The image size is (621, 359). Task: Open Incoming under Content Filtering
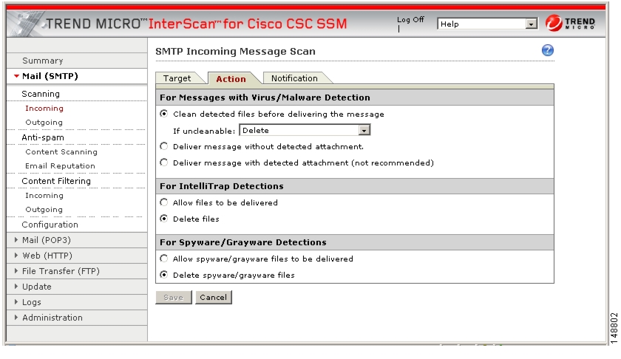pyautogui.click(x=44, y=195)
